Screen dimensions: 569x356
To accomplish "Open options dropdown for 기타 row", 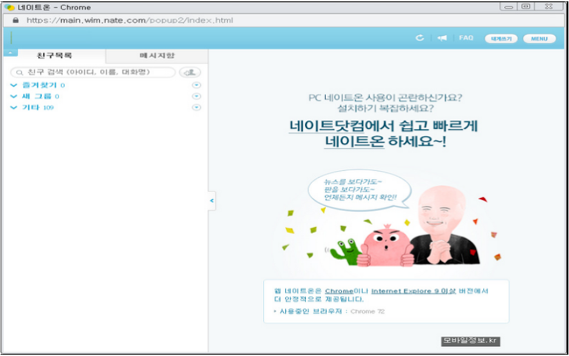I will 196,108.
